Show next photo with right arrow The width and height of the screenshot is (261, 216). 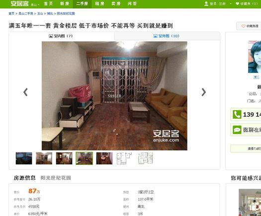tap(204, 92)
